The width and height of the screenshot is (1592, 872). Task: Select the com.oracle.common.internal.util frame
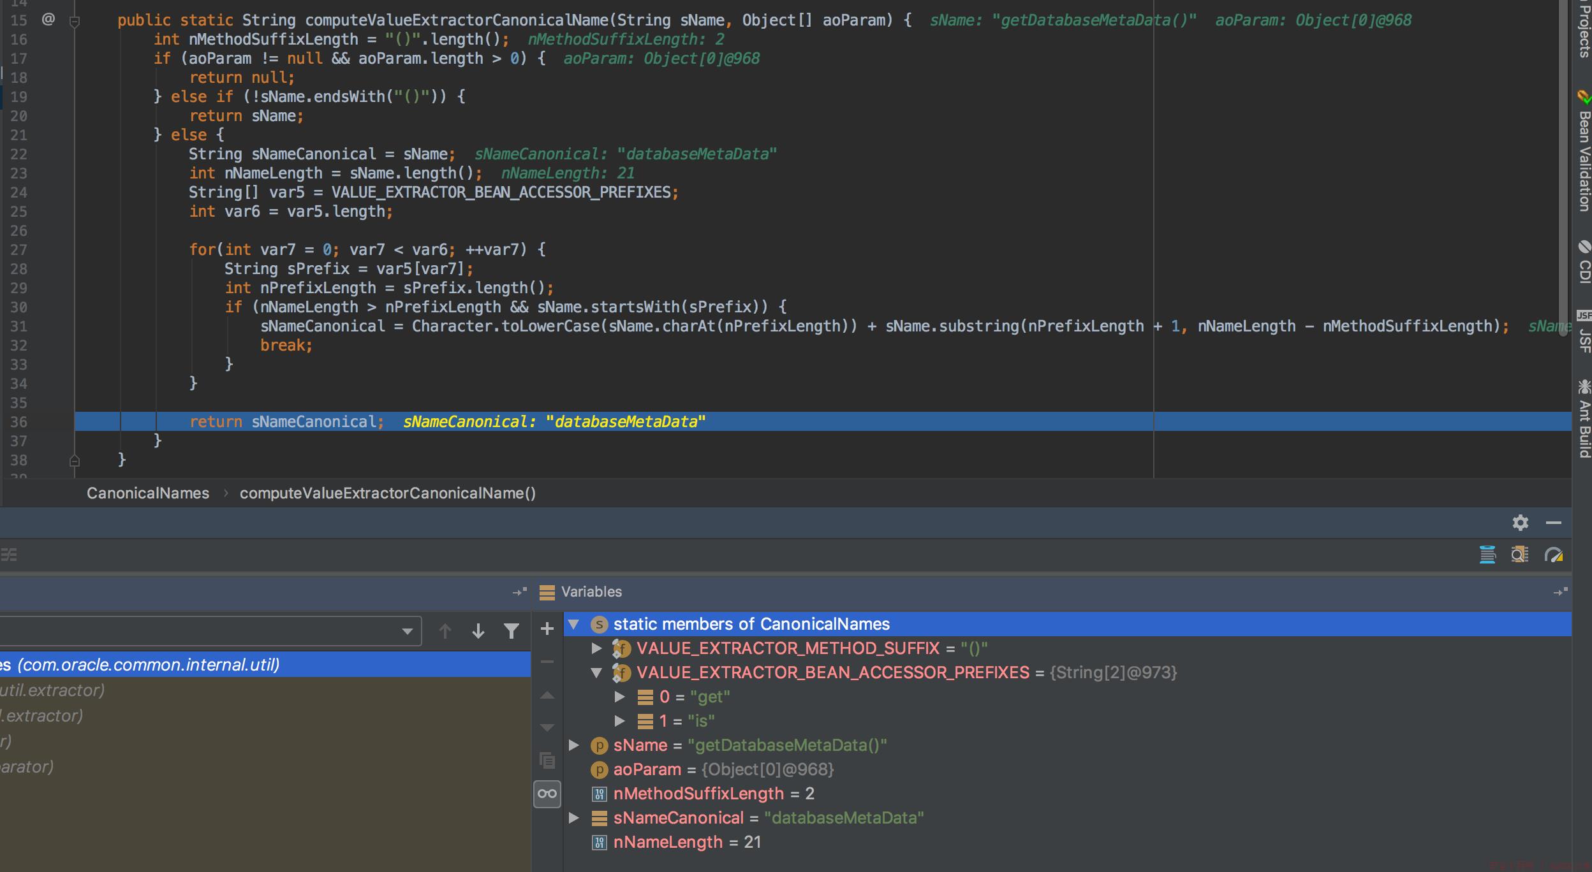pos(265,665)
